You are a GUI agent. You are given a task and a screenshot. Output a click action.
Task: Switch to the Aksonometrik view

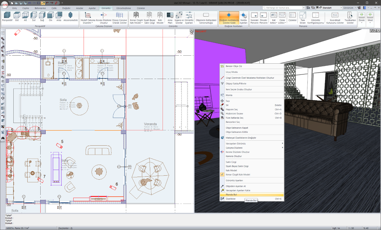pos(70,17)
